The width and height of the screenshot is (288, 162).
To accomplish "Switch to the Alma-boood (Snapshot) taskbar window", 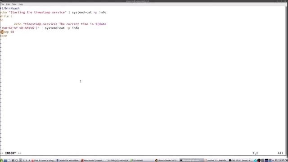I will click(x=93, y=160).
